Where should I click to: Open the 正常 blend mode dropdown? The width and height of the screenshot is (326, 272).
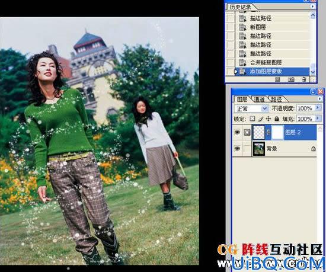click(265, 108)
